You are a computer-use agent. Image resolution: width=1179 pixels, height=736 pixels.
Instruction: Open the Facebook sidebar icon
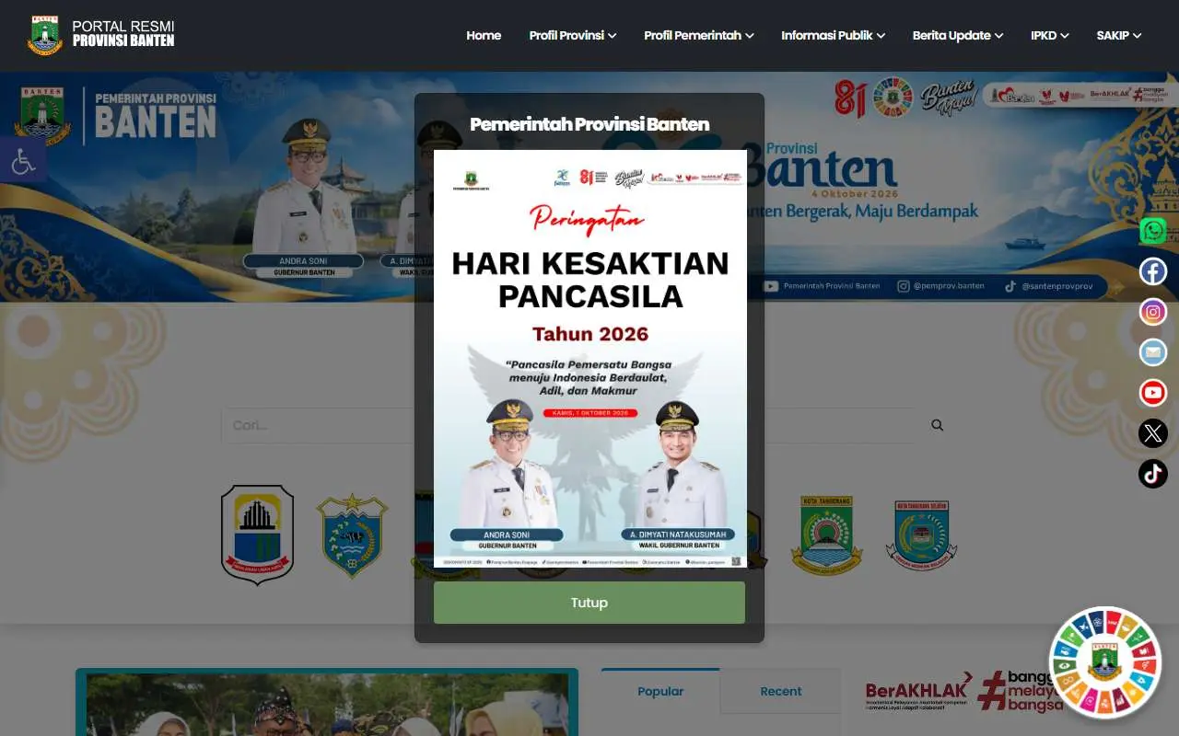click(x=1152, y=271)
